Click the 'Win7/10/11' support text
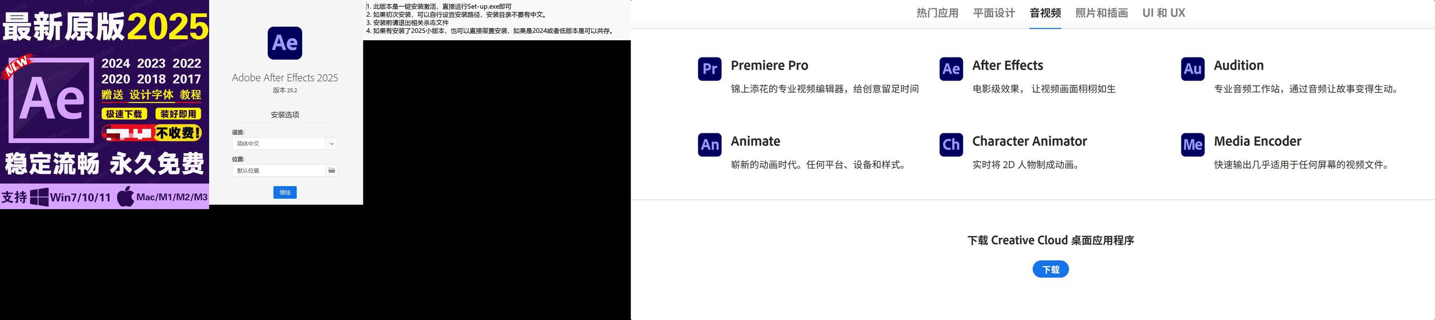1435x320 pixels. click(81, 197)
